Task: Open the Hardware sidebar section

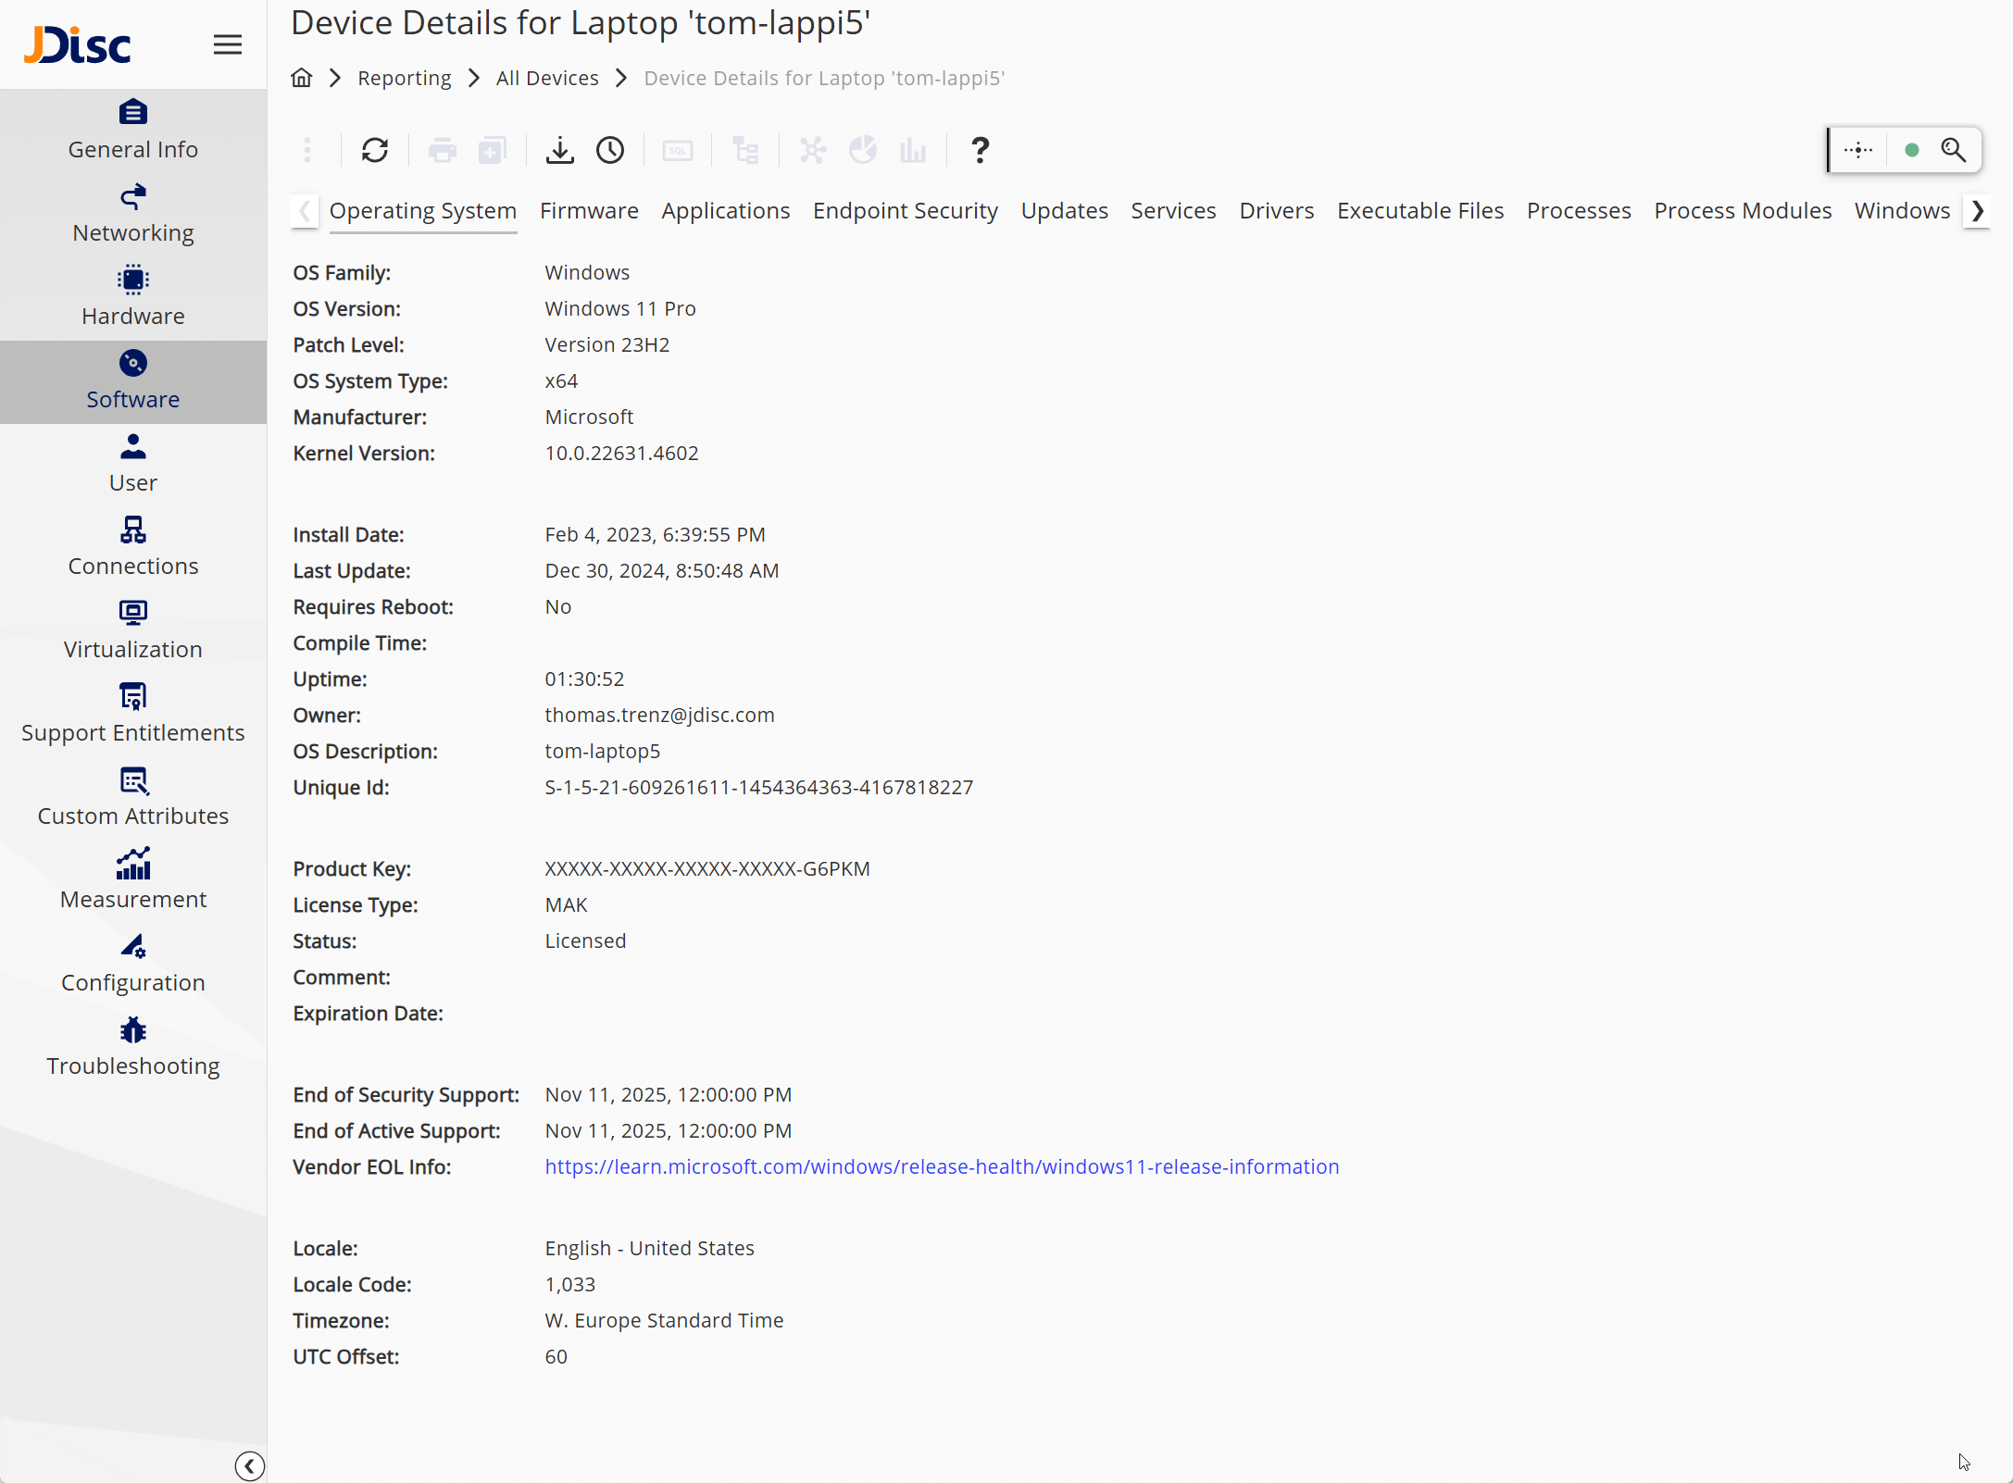Action: click(133, 297)
